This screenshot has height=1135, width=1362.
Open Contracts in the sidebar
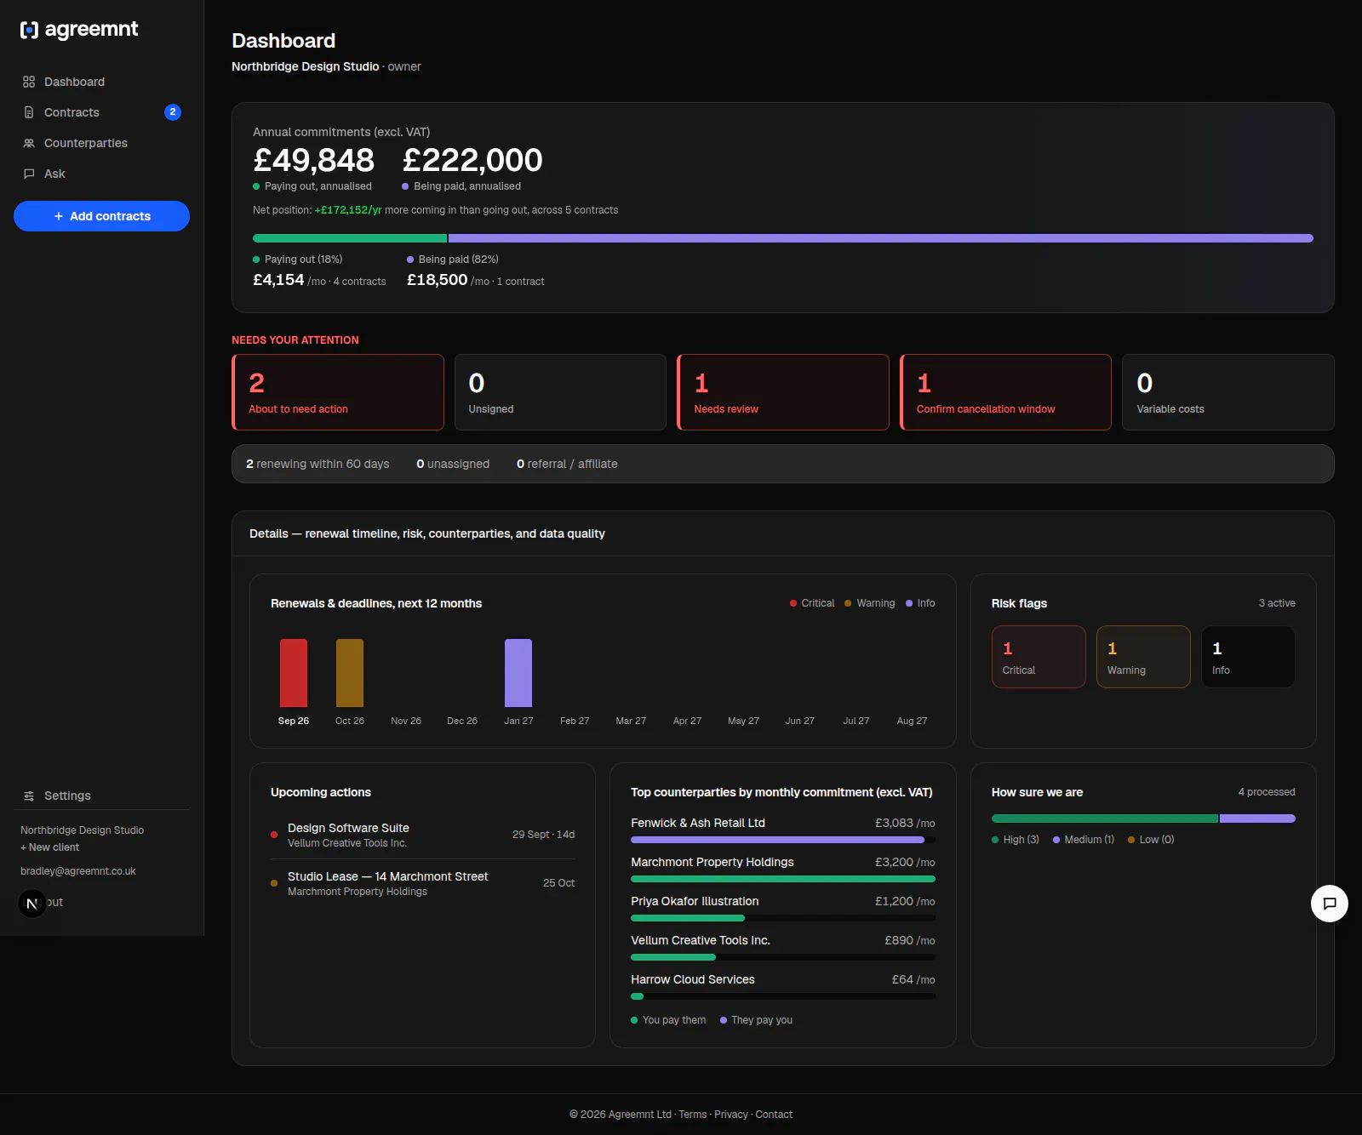click(x=101, y=112)
